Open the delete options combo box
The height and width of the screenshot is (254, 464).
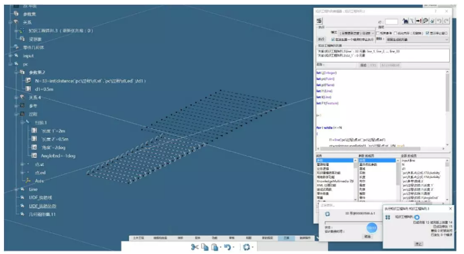click(x=417, y=40)
